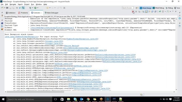Minimize the Console view panel
Screen dimensions: 182x102
click(x=173, y=11)
